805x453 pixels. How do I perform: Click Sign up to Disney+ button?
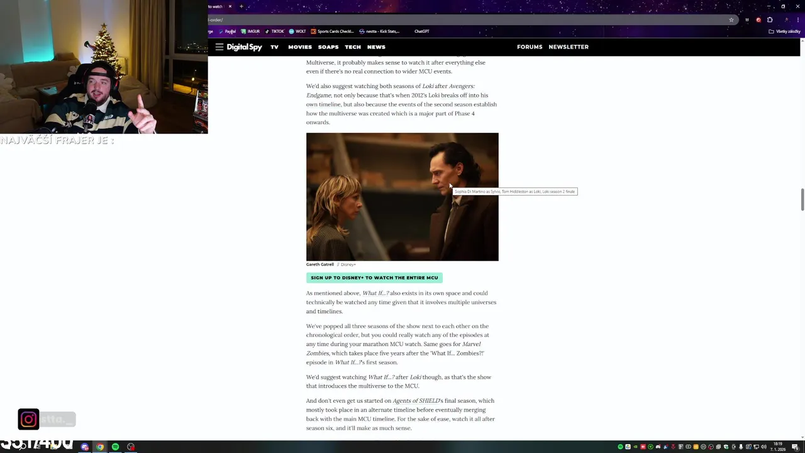(x=374, y=277)
